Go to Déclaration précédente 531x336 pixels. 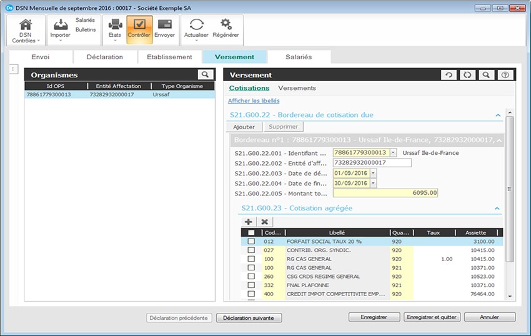click(179, 318)
